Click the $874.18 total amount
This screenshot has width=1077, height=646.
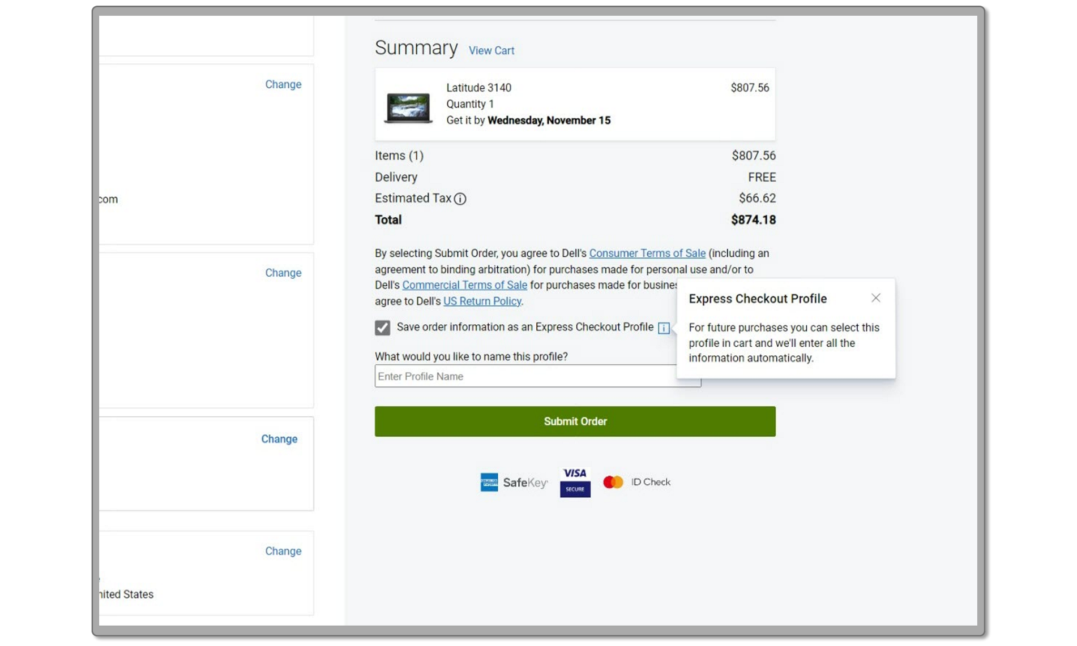point(753,219)
